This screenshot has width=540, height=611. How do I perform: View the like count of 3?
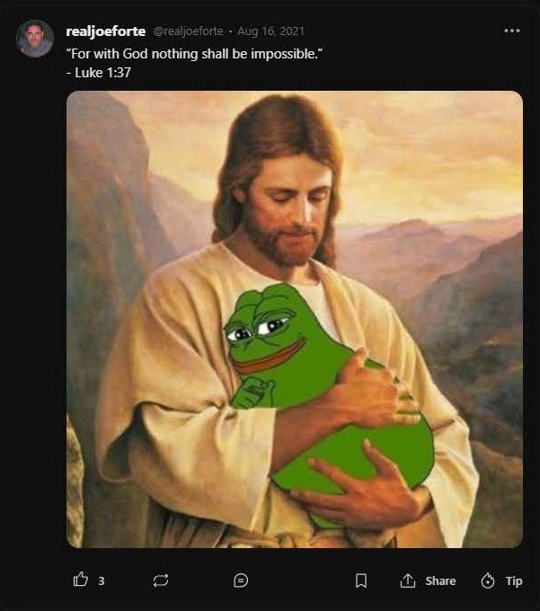(102, 581)
